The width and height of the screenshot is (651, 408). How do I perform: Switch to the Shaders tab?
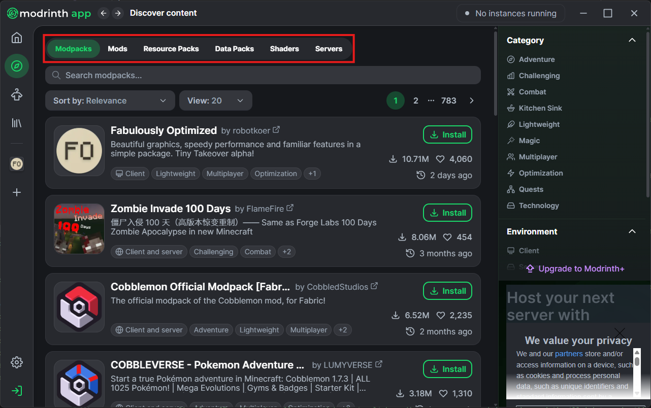pos(284,49)
